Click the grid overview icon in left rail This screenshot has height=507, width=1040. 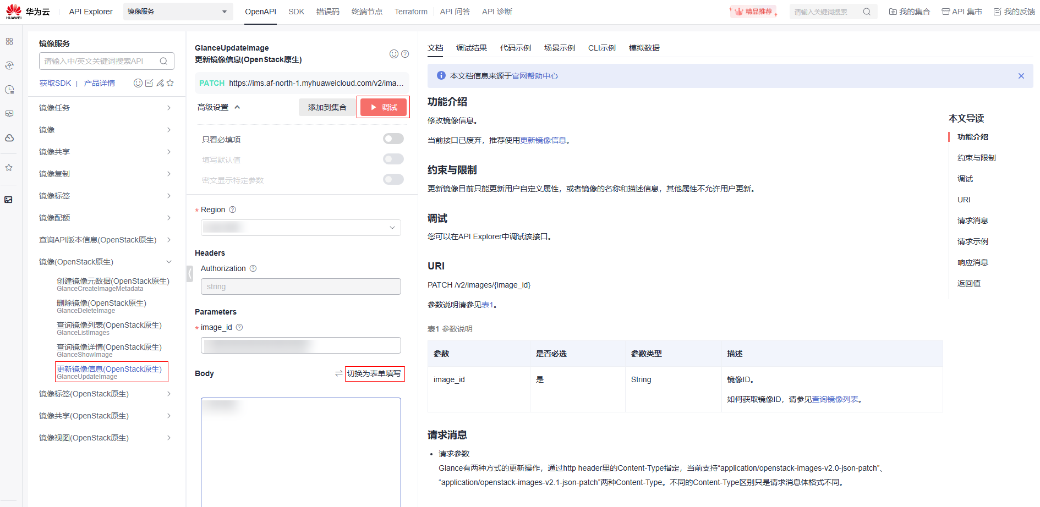(x=9, y=41)
